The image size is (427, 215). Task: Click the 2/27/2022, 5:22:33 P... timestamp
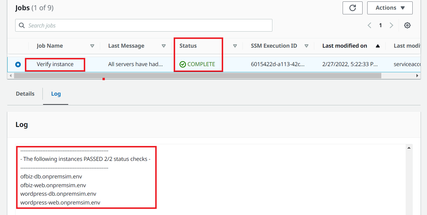pos(350,64)
